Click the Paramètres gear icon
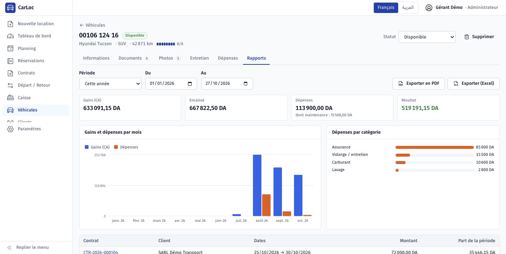The height and width of the screenshot is (254, 506). point(10,129)
